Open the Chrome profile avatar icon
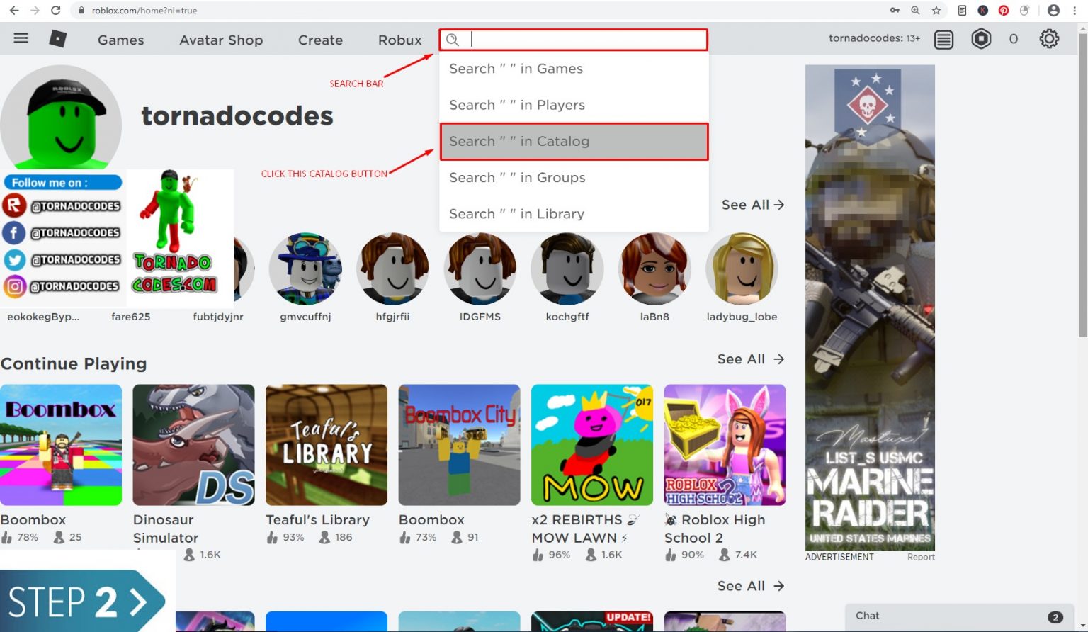1088x632 pixels. click(1053, 11)
